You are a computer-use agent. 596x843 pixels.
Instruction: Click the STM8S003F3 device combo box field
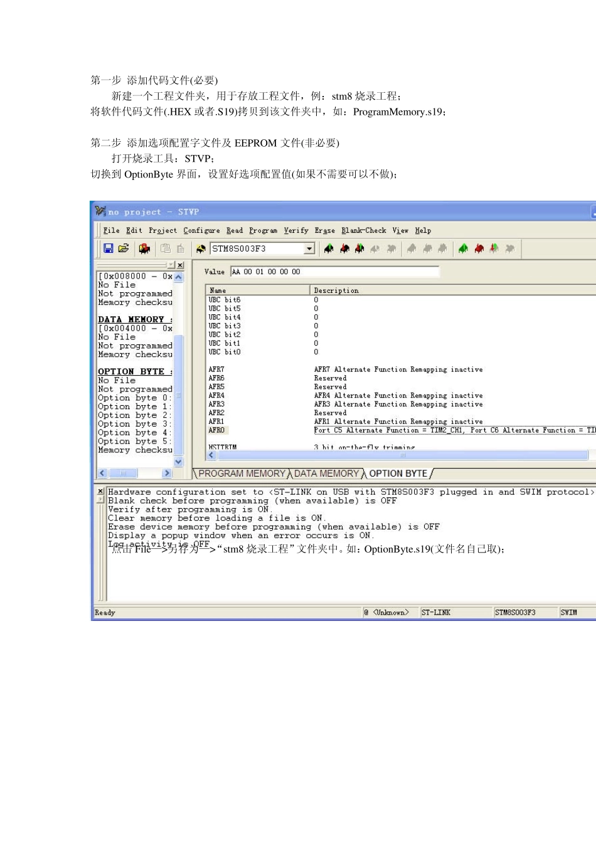click(x=262, y=249)
